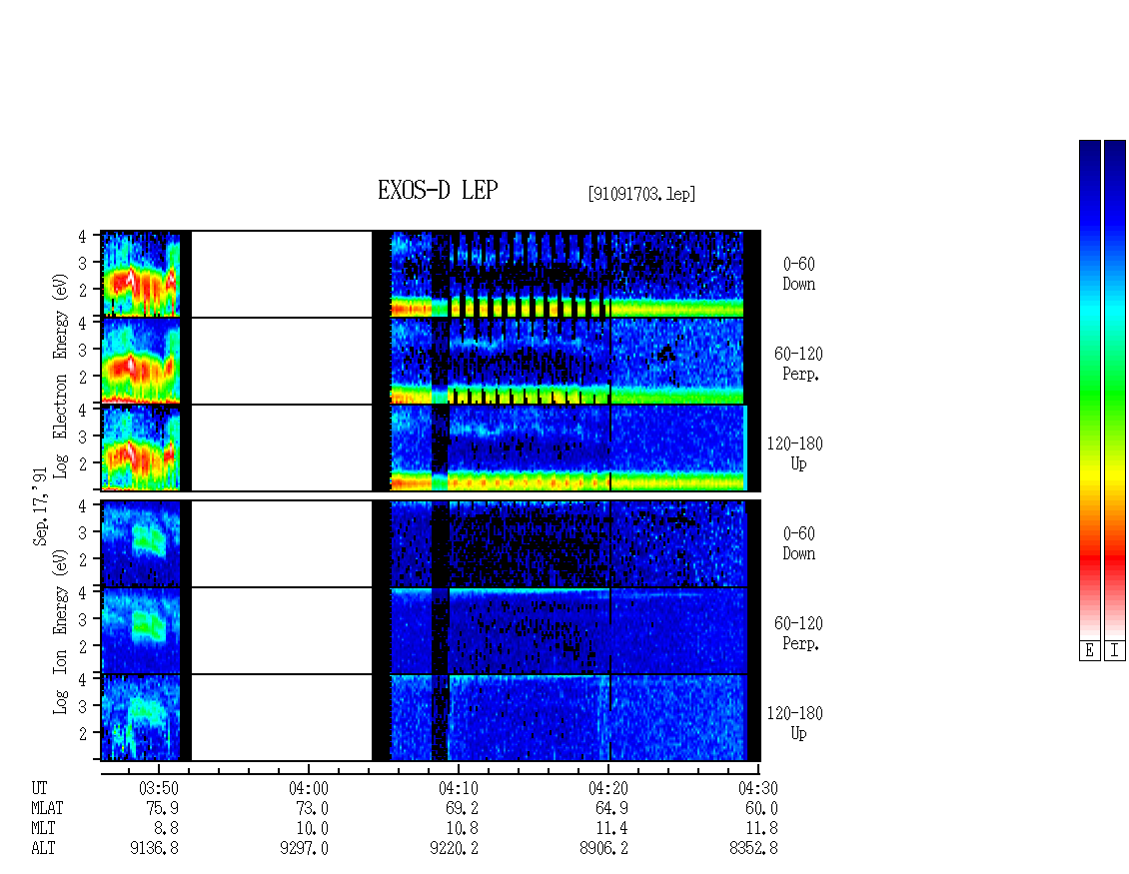
Task: Select the Sep.17,'91 date label
Action: 40,506
